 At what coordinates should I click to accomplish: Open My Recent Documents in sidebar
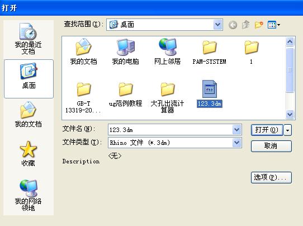click(x=28, y=38)
